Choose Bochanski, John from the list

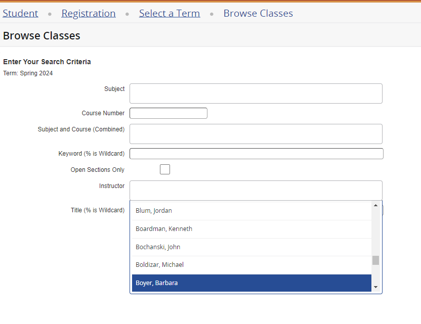pyautogui.click(x=251, y=247)
